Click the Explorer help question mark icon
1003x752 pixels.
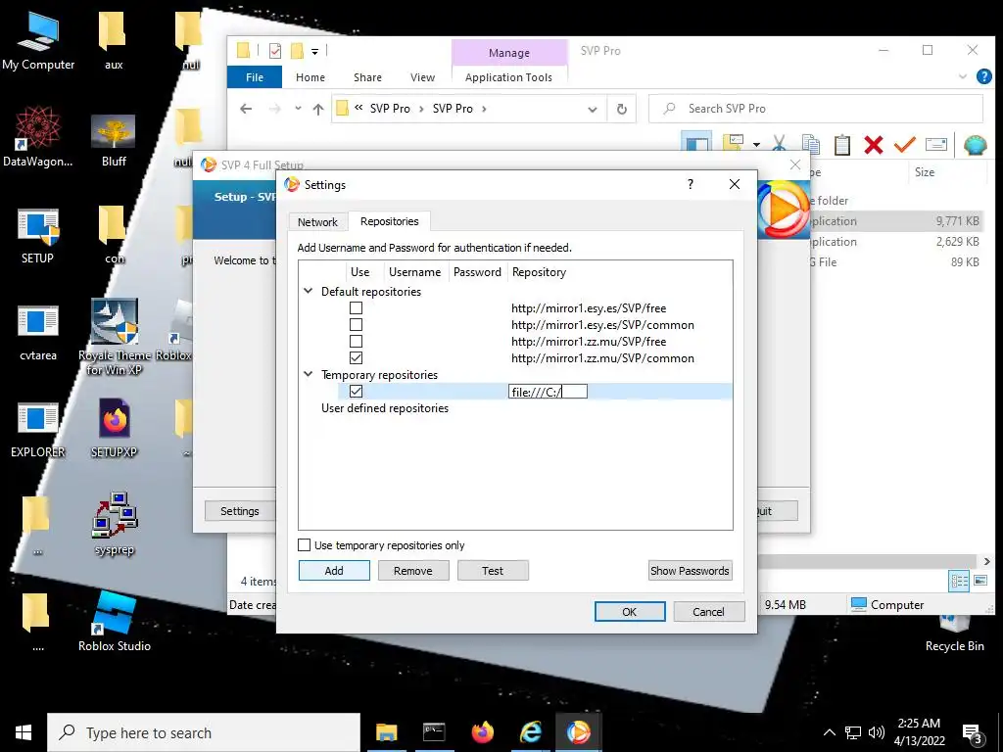click(x=983, y=76)
